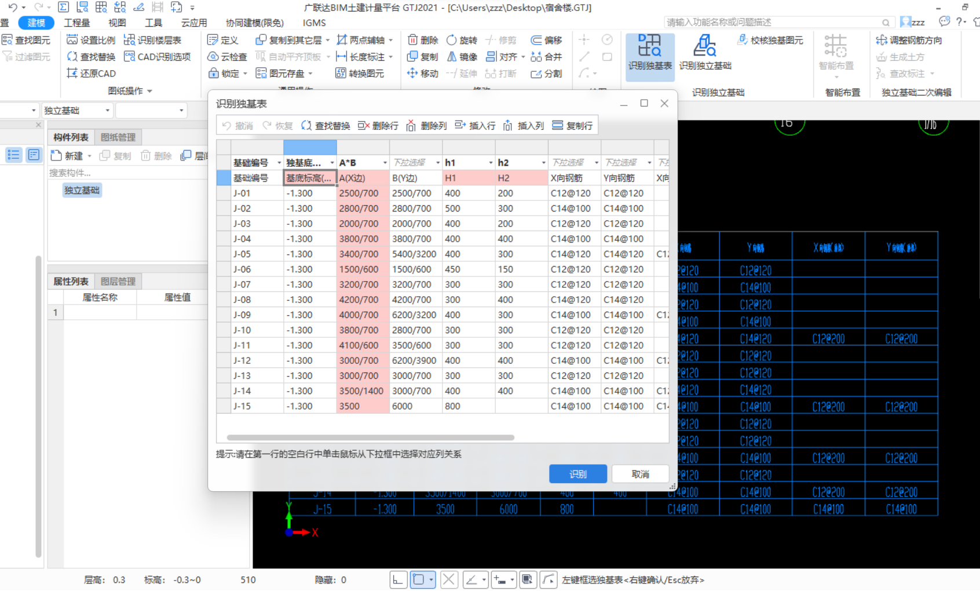Click the 删除列 icon in the dialog toolbar
Viewport: 980px width, 591px height.
[411, 126]
